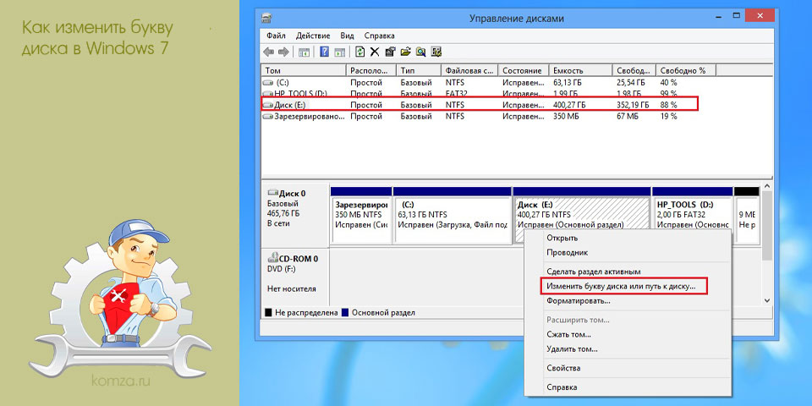812x406 pixels.
Task: Sort by Файловая с... column header
Action: [469, 70]
